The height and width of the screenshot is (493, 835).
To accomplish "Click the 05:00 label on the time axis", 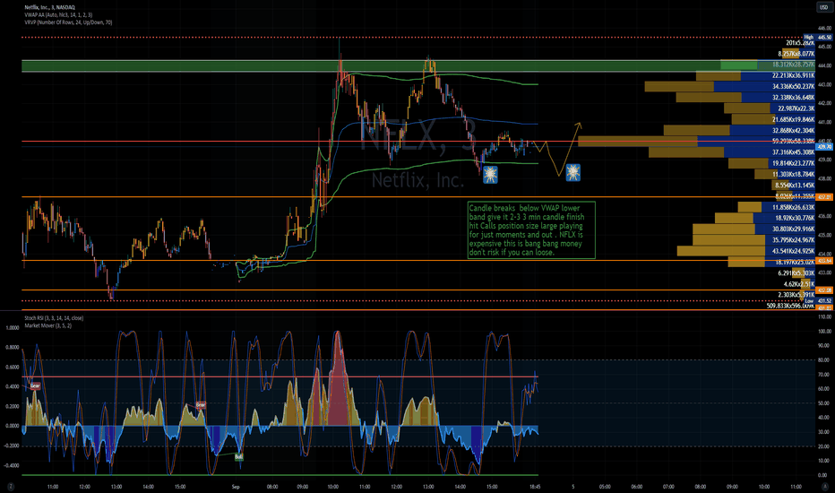I will [605, 487].
